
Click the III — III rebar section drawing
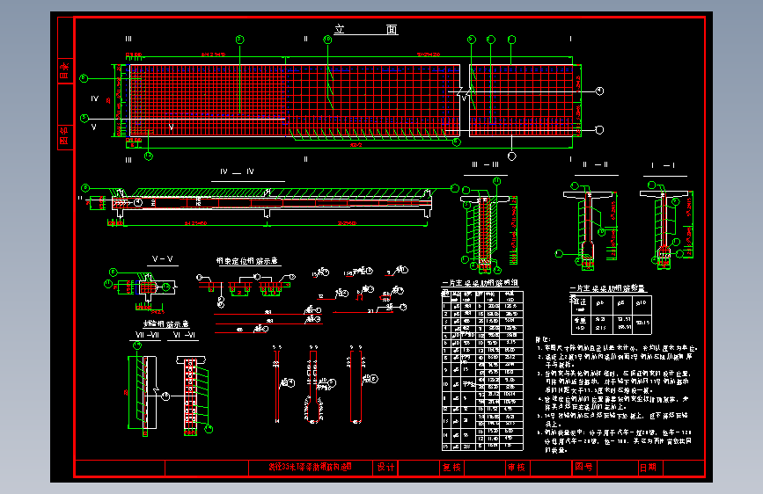pos(488,225)
